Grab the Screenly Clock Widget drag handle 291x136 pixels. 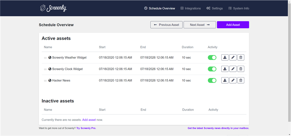coord(45,69)
